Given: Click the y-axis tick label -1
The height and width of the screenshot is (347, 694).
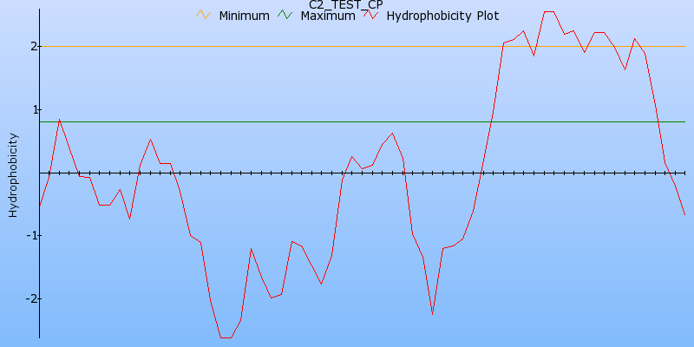Looking at the screenshot, I should point(32,235).
